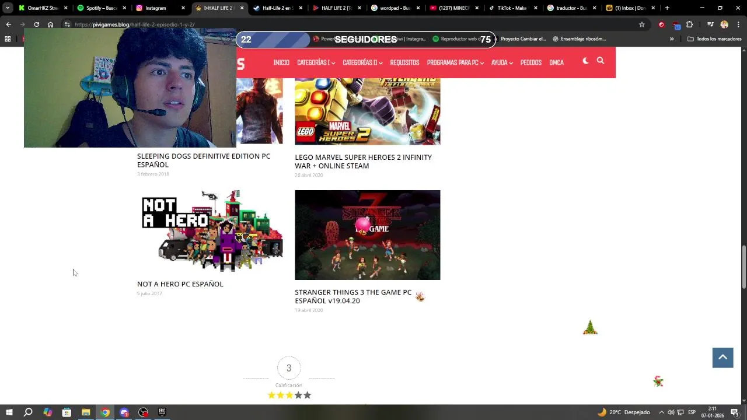Image resolution: width=747 pixels, height=420 pixels.
Task: Bookmark page with star icon
Action: [x=642, y=24]
